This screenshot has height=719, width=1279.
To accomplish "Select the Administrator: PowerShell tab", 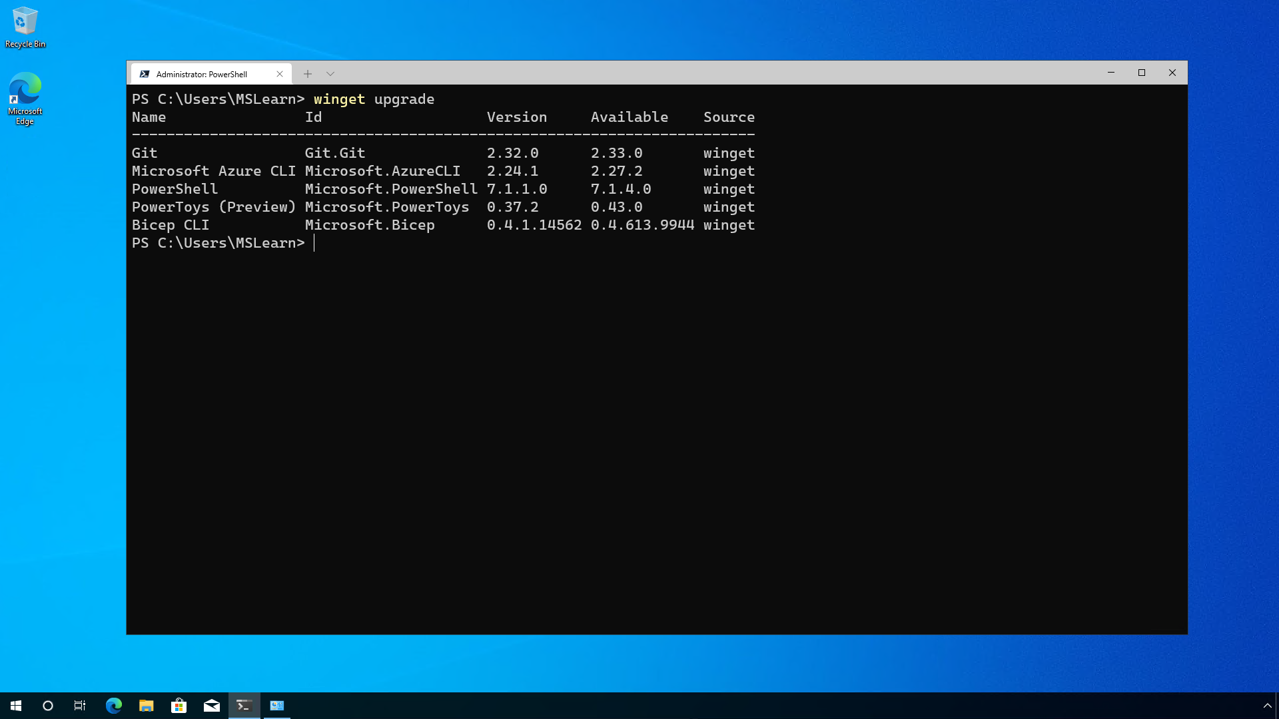I will pyautogui.click(x=200, y=73).
